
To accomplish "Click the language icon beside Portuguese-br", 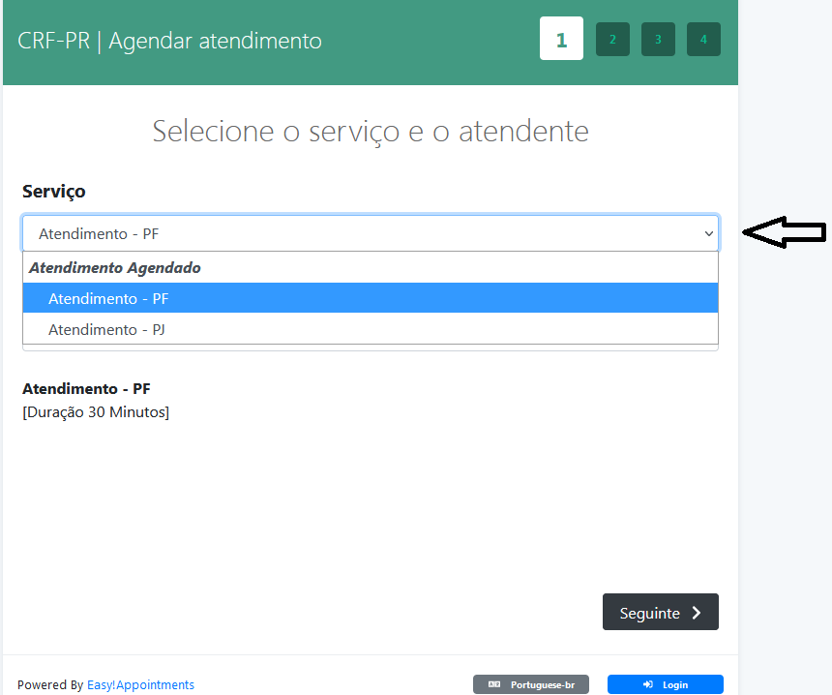I will 494,684.
